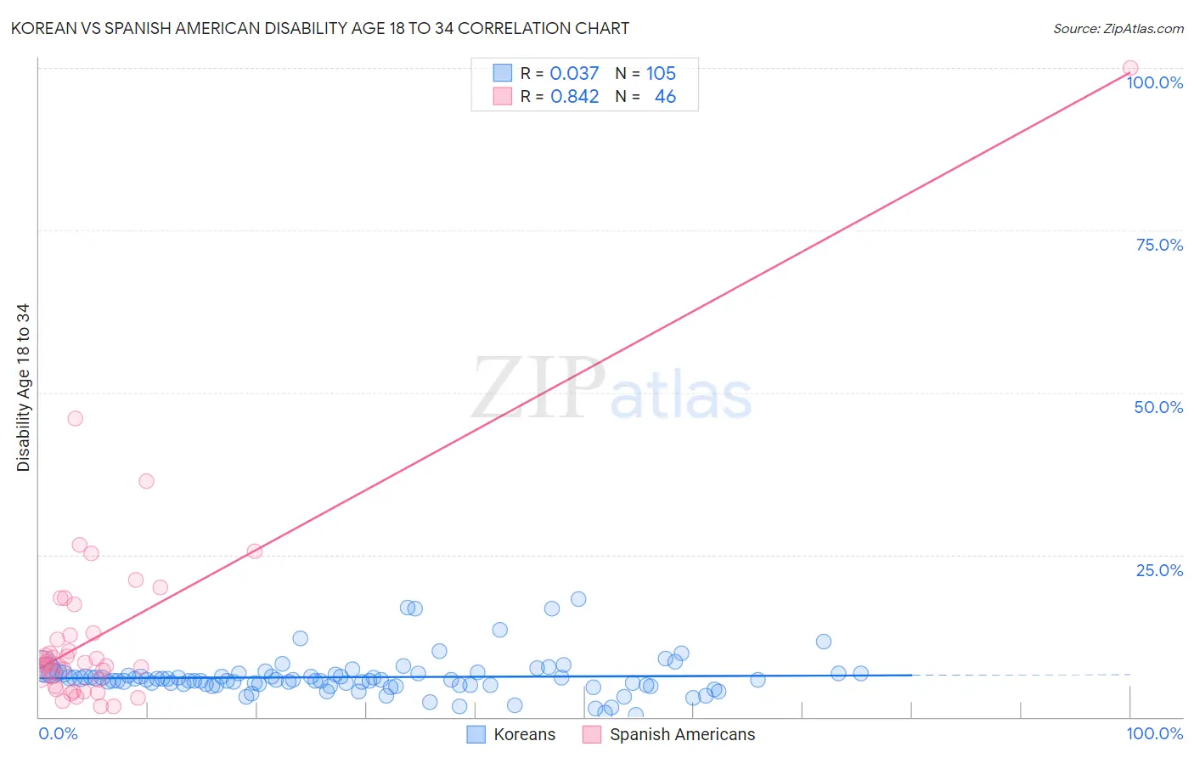
Task: Select the Spanish Americans legend label
Action: pyautogui.click(x=683, y=734)
